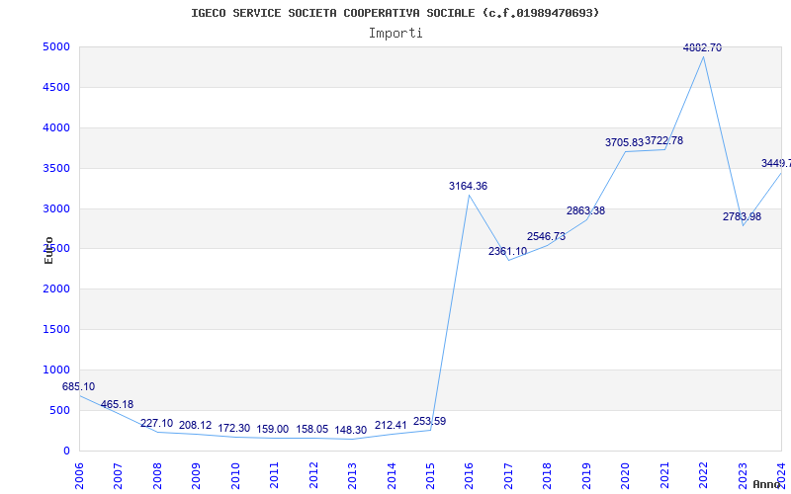Click the 2021 x-axis year label
This screenshot has height=494, width=791.
click(664, 475)
